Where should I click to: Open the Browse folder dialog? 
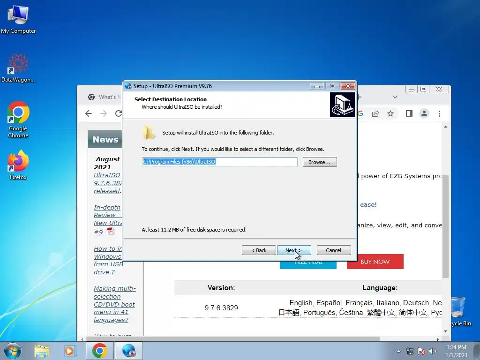[320, 162]
